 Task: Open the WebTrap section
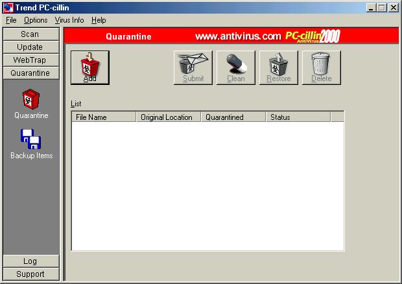(31, 60)
